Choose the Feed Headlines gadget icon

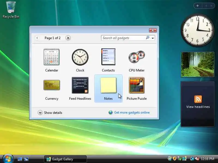click(80, 85)
